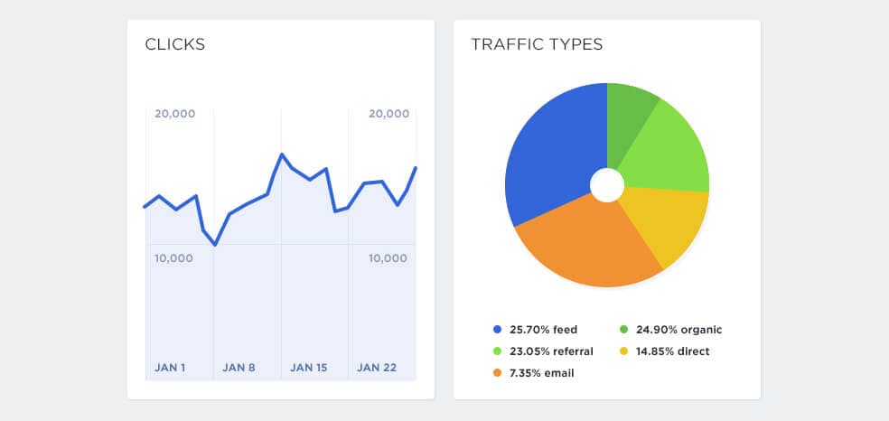Select the blue feed legend dot

point(498,329)
